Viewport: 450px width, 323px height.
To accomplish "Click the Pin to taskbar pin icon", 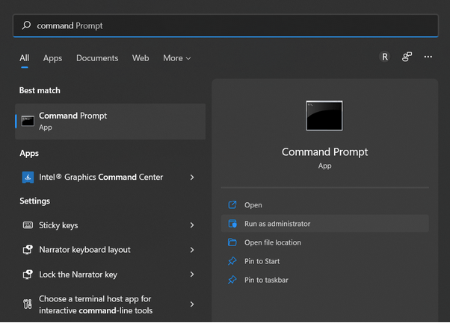I will 232,280.
